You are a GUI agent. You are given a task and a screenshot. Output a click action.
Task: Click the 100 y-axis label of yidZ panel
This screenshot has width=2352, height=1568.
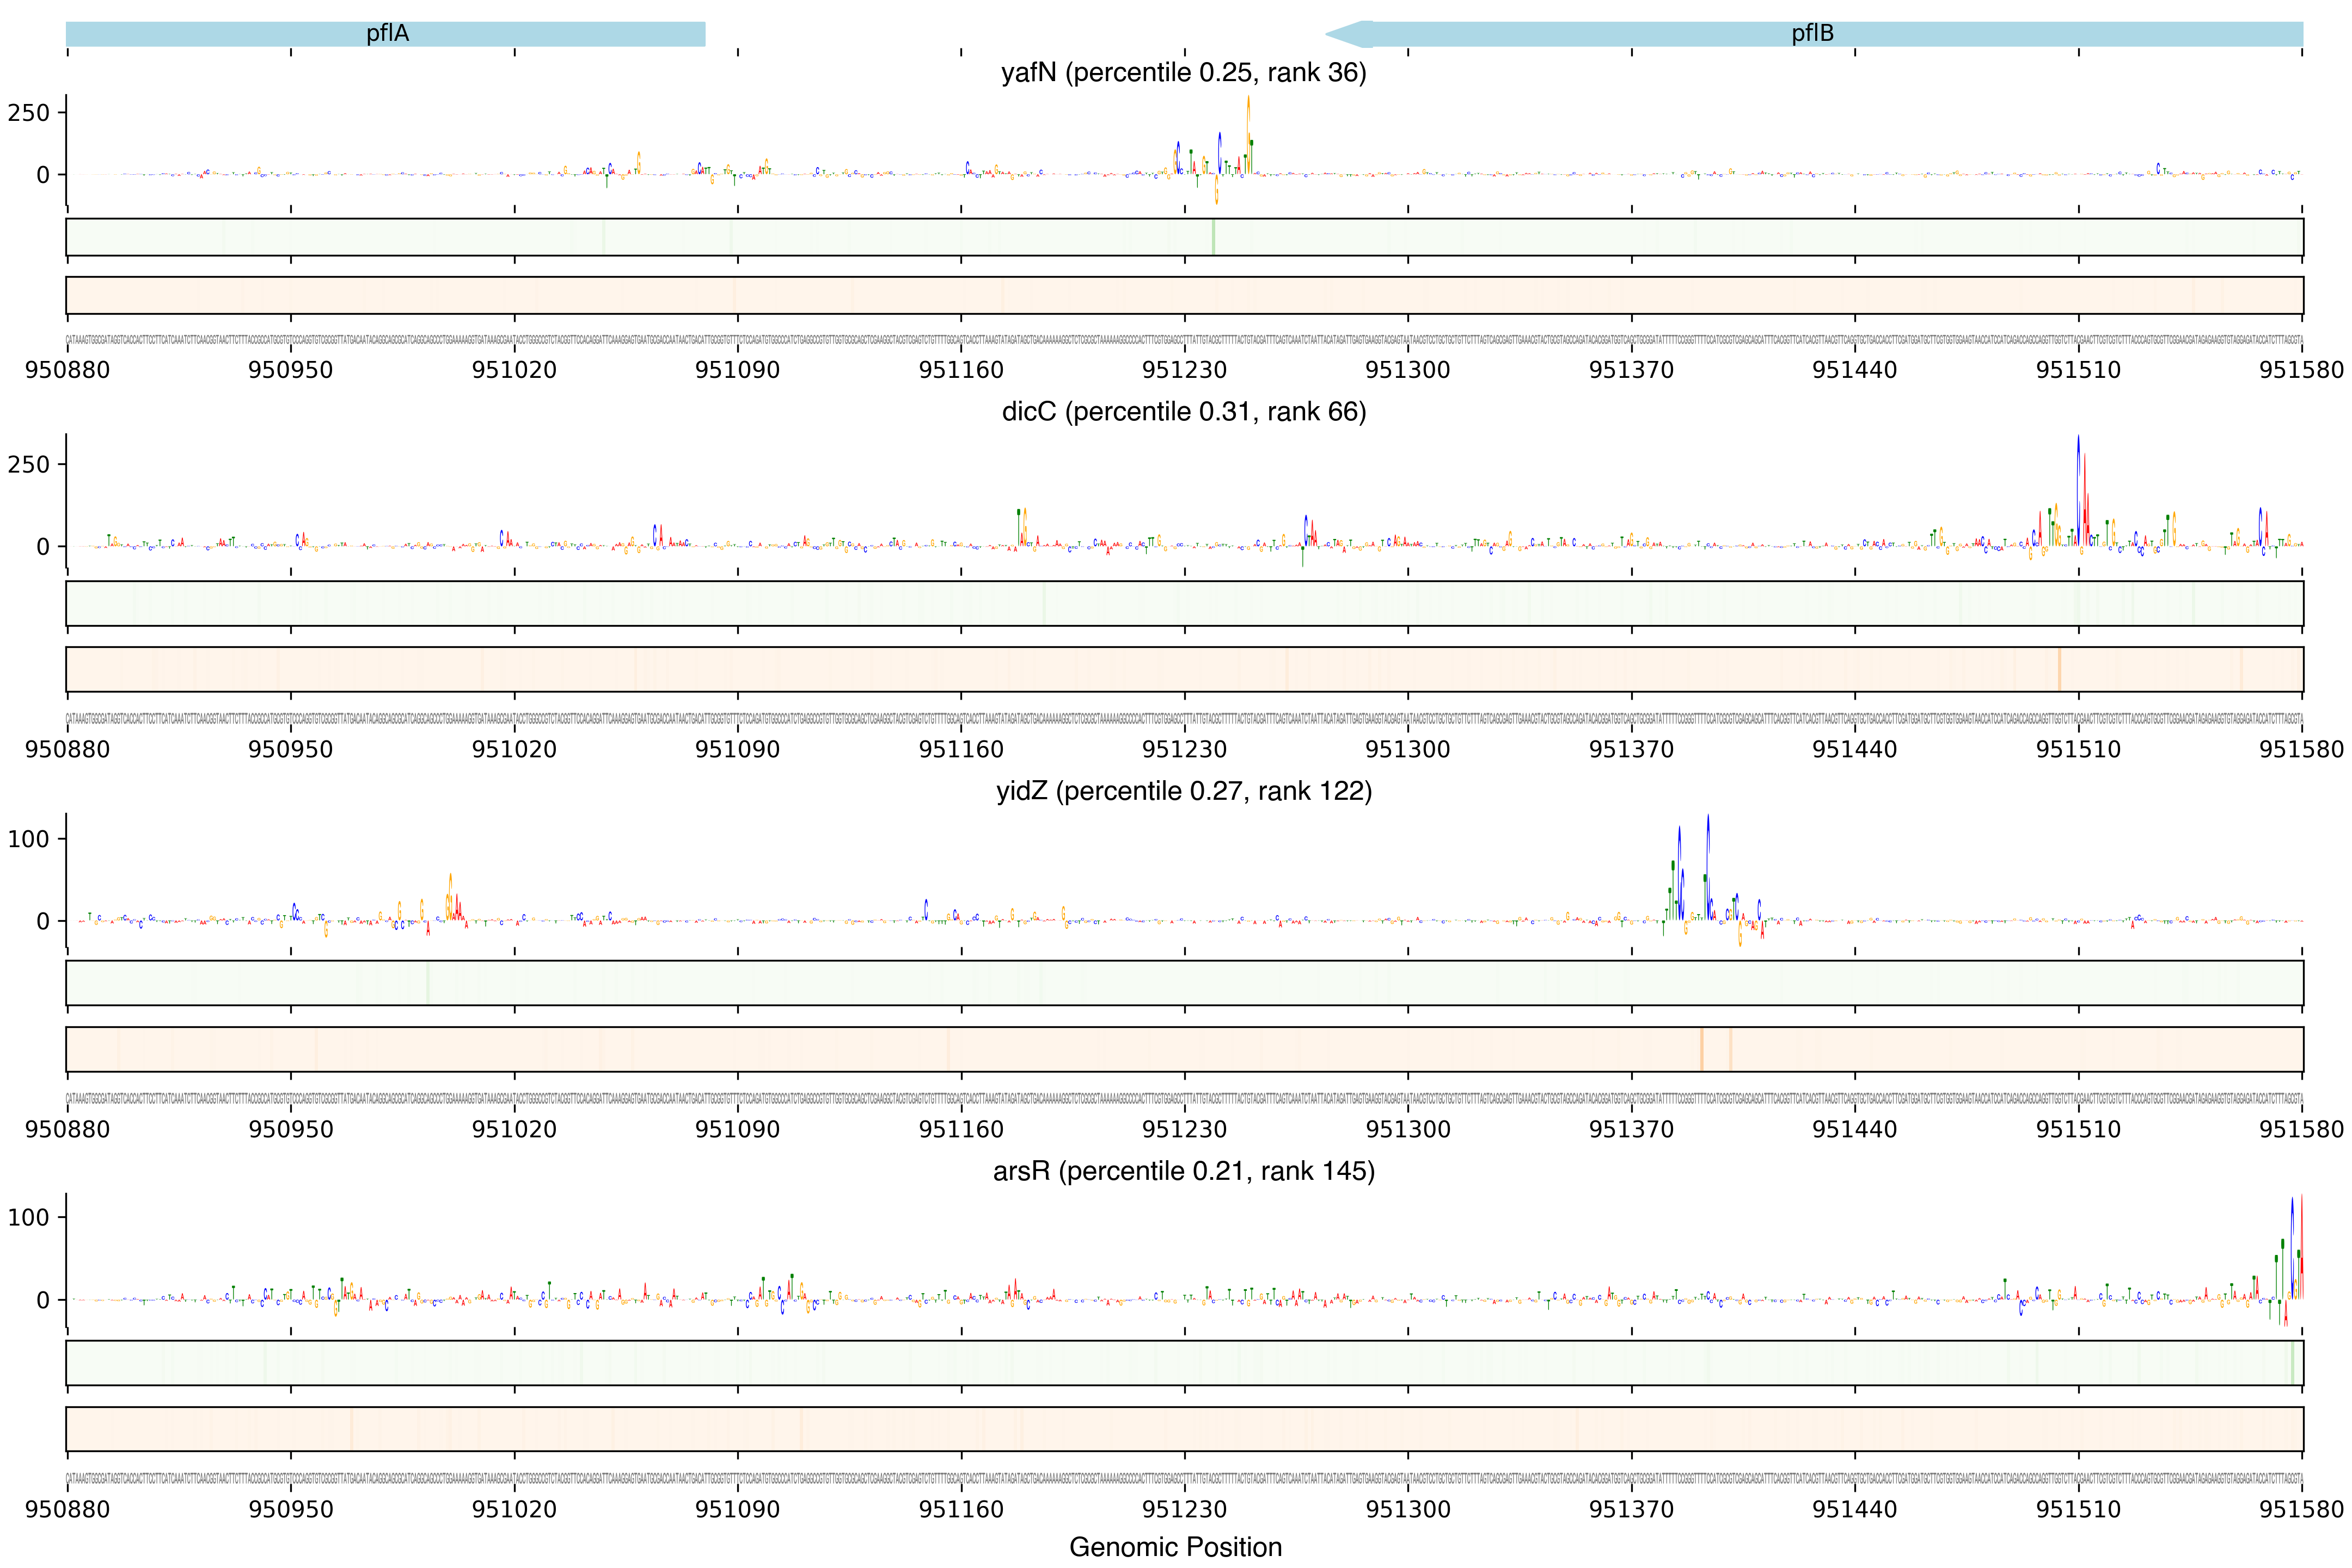coord(29,839)
